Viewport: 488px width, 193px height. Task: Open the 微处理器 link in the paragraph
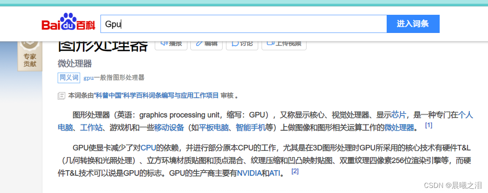399,128
